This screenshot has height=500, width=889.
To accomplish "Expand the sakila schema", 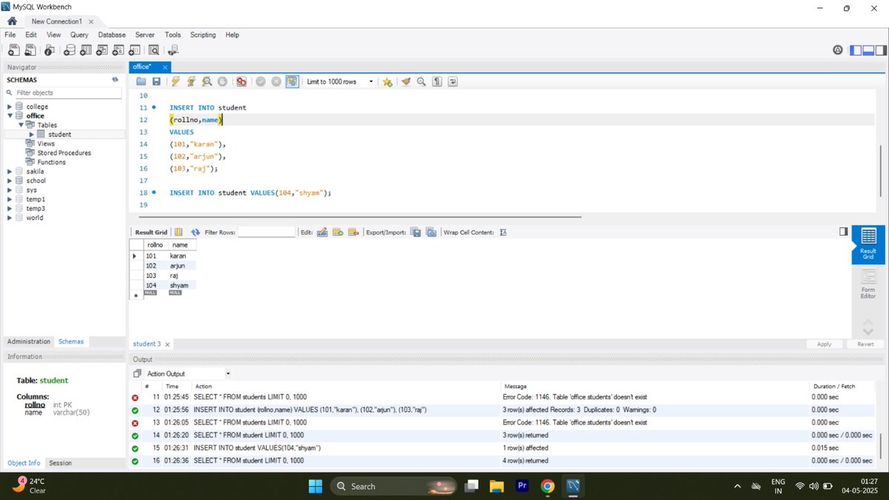I will pyautogui.click(x=10, y=171).
